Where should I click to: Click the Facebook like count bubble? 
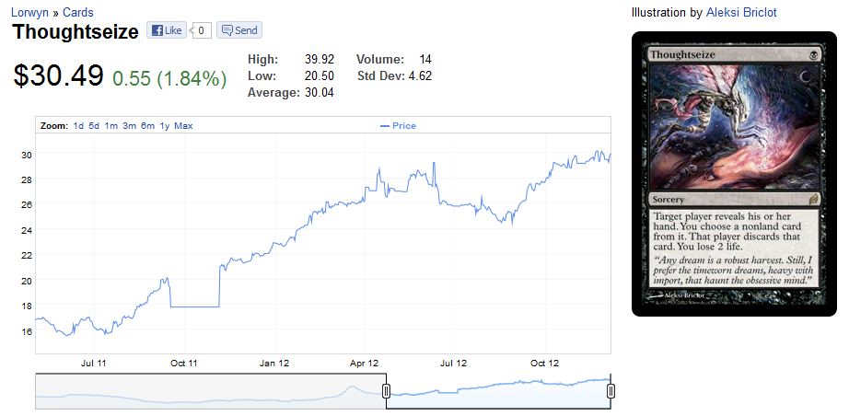coord(202,30)
